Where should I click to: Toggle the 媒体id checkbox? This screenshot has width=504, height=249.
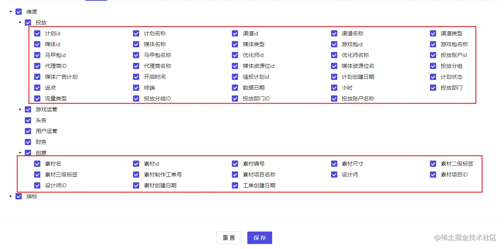click(37, 44)
